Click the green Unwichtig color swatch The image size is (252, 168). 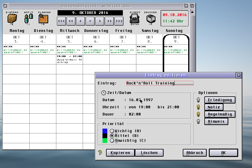105,141
